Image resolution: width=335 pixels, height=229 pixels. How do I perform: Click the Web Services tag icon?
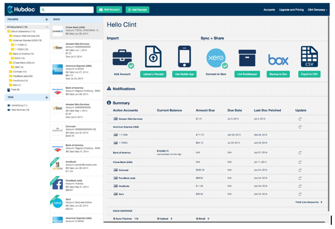[x=9, y=110]
